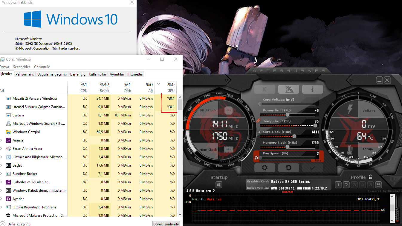Click the MSI dragon logo button in Afterburner
This screenshot has width=402, height=226.
coord(288,89)
